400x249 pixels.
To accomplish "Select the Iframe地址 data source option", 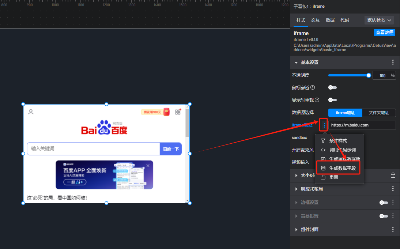I will [345, 113].
